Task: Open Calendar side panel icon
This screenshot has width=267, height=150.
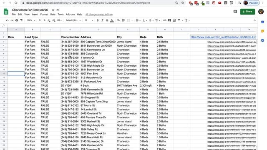Action: (x=262, y=22)
